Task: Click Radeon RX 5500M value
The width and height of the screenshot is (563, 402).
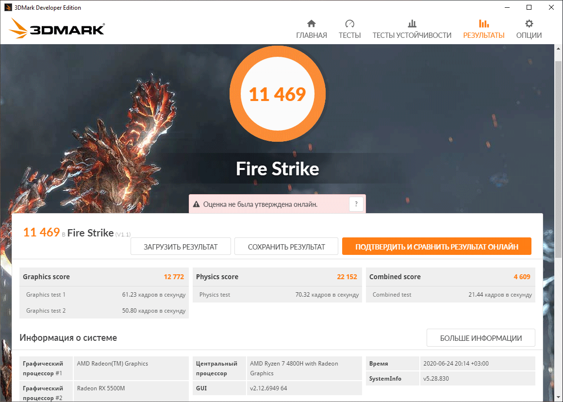Action: click(x=101, y=388)
